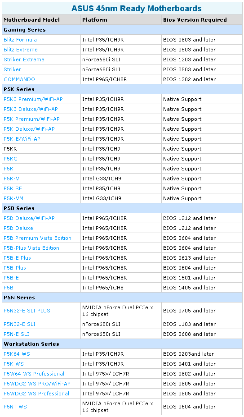Screen dimensions: 244x417
Task: Open the COMMANDO motherboard link
Action: (19, 79)
